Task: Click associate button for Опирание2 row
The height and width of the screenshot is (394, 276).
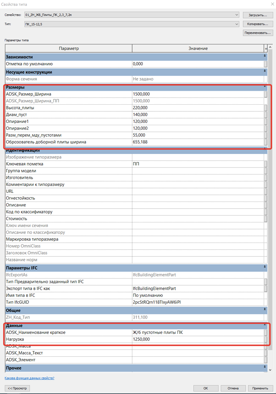Action: point(266,128)
